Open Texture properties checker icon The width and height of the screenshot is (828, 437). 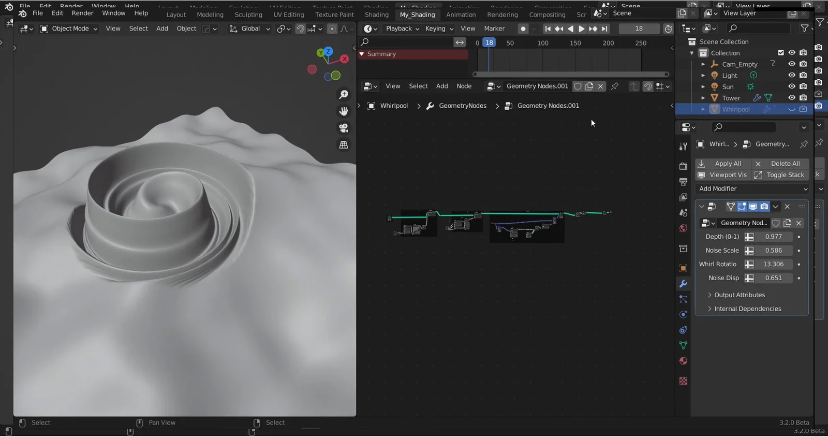(x=683, y=381)
